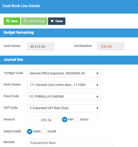The image size is (138, 147).
Task: Choose Credit for the journal line
Action: pos(44,132)
